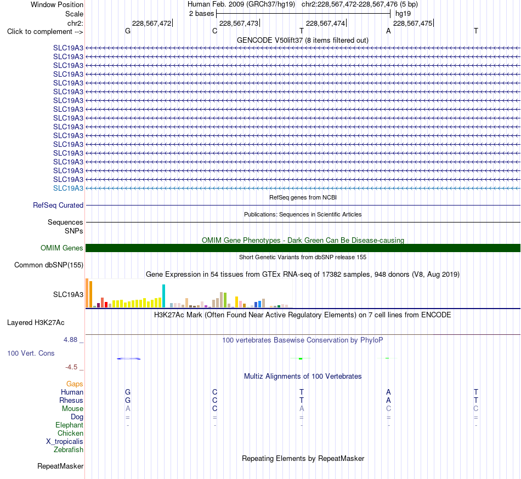Click the 'Rhesus' alignment row label
This screenshot has width=521, height=479.
71,400
